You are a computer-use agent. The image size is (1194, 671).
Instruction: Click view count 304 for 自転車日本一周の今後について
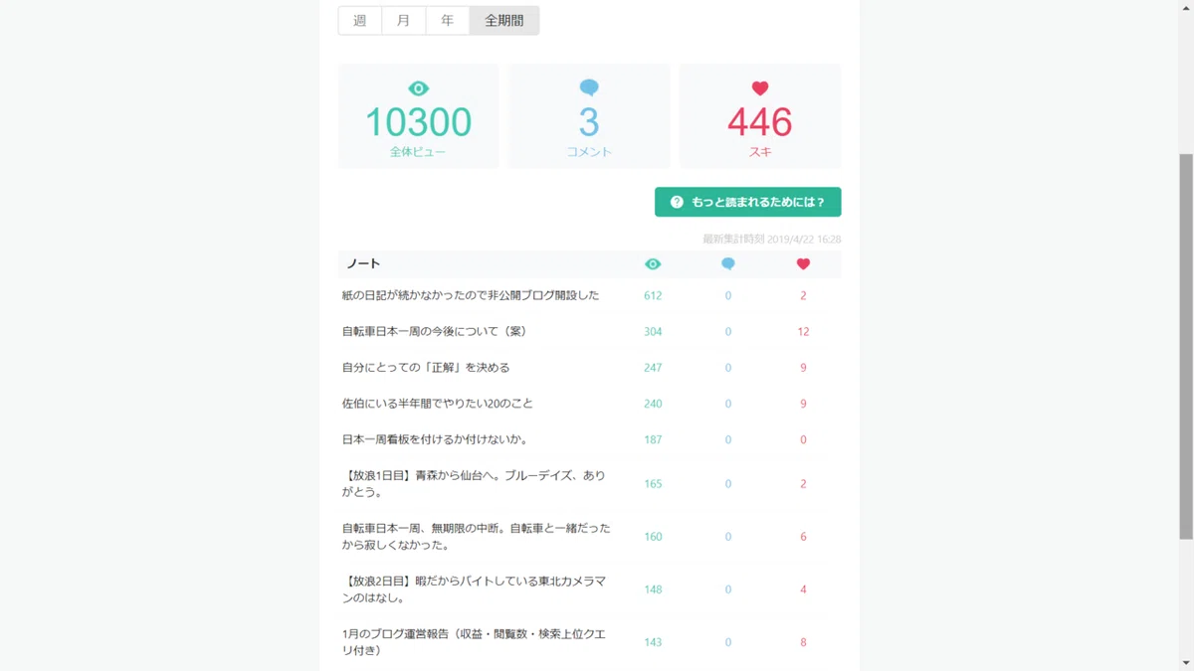pos(653,331)
